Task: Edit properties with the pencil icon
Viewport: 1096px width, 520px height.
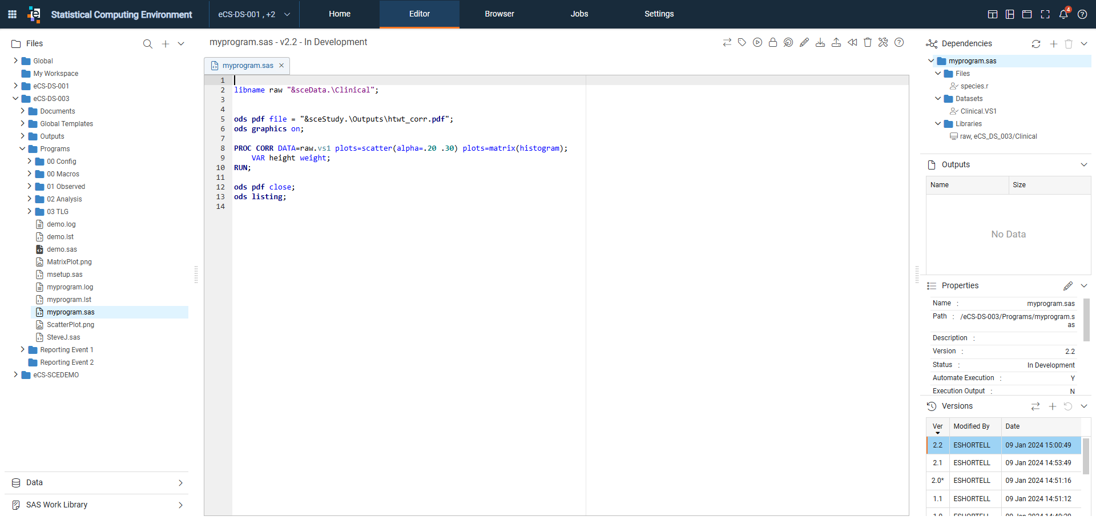Action: (x=1068, y=286)
